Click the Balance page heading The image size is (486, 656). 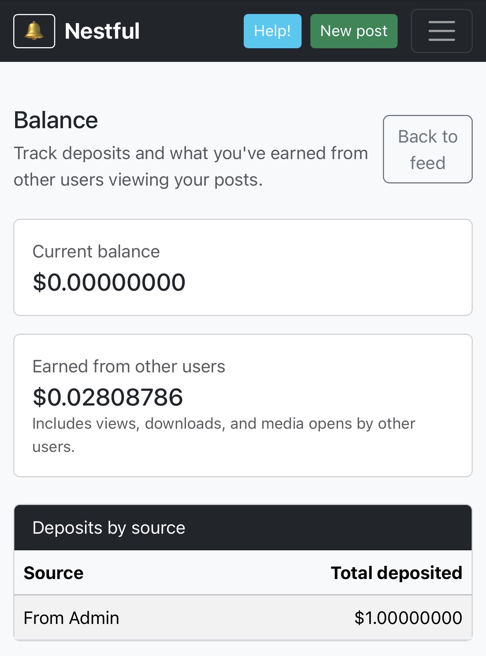pyautogui.click(x=56, y=120)
